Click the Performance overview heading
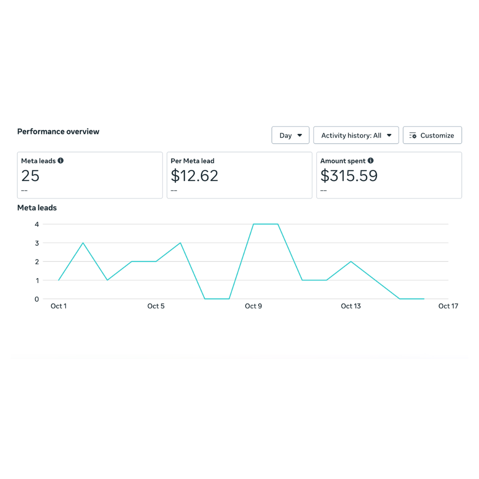479x479 pixels. click(x=58, y=131)
